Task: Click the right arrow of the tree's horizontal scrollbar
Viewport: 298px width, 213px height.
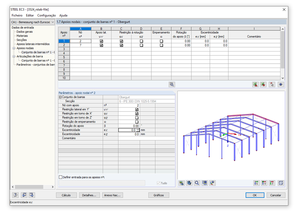Action: pos(53,187)
